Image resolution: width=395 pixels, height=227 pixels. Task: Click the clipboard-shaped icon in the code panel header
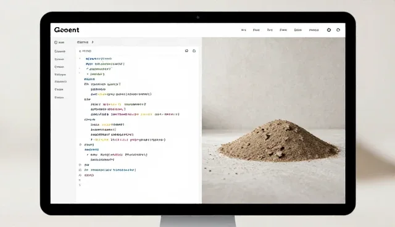[194, 51]
